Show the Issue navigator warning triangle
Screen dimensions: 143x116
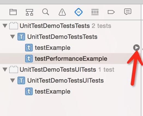coord(62,12)
